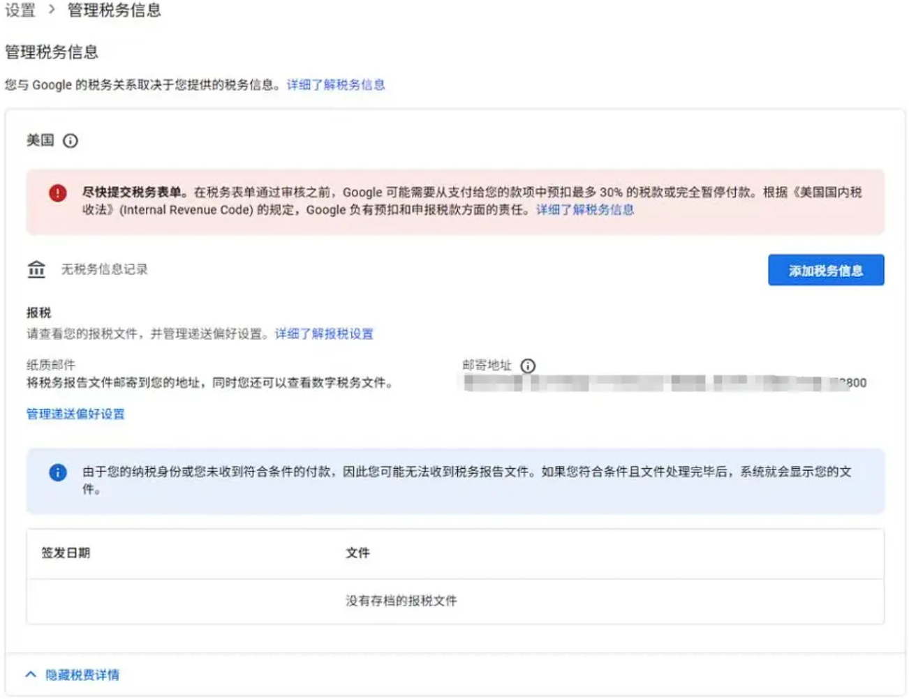Viewport: 909px width, 699px height.
Task: Click the breadcrumb arrow separator after 设置
Action: coord(51,10)
